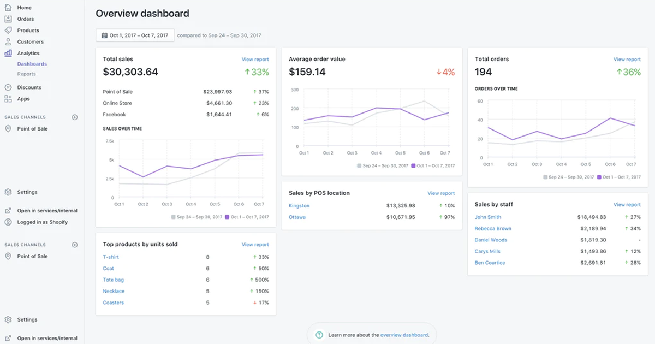The width and height of the screenshot is (655, 344).
Task: View report for Total sales
Action: click(255, 60)
